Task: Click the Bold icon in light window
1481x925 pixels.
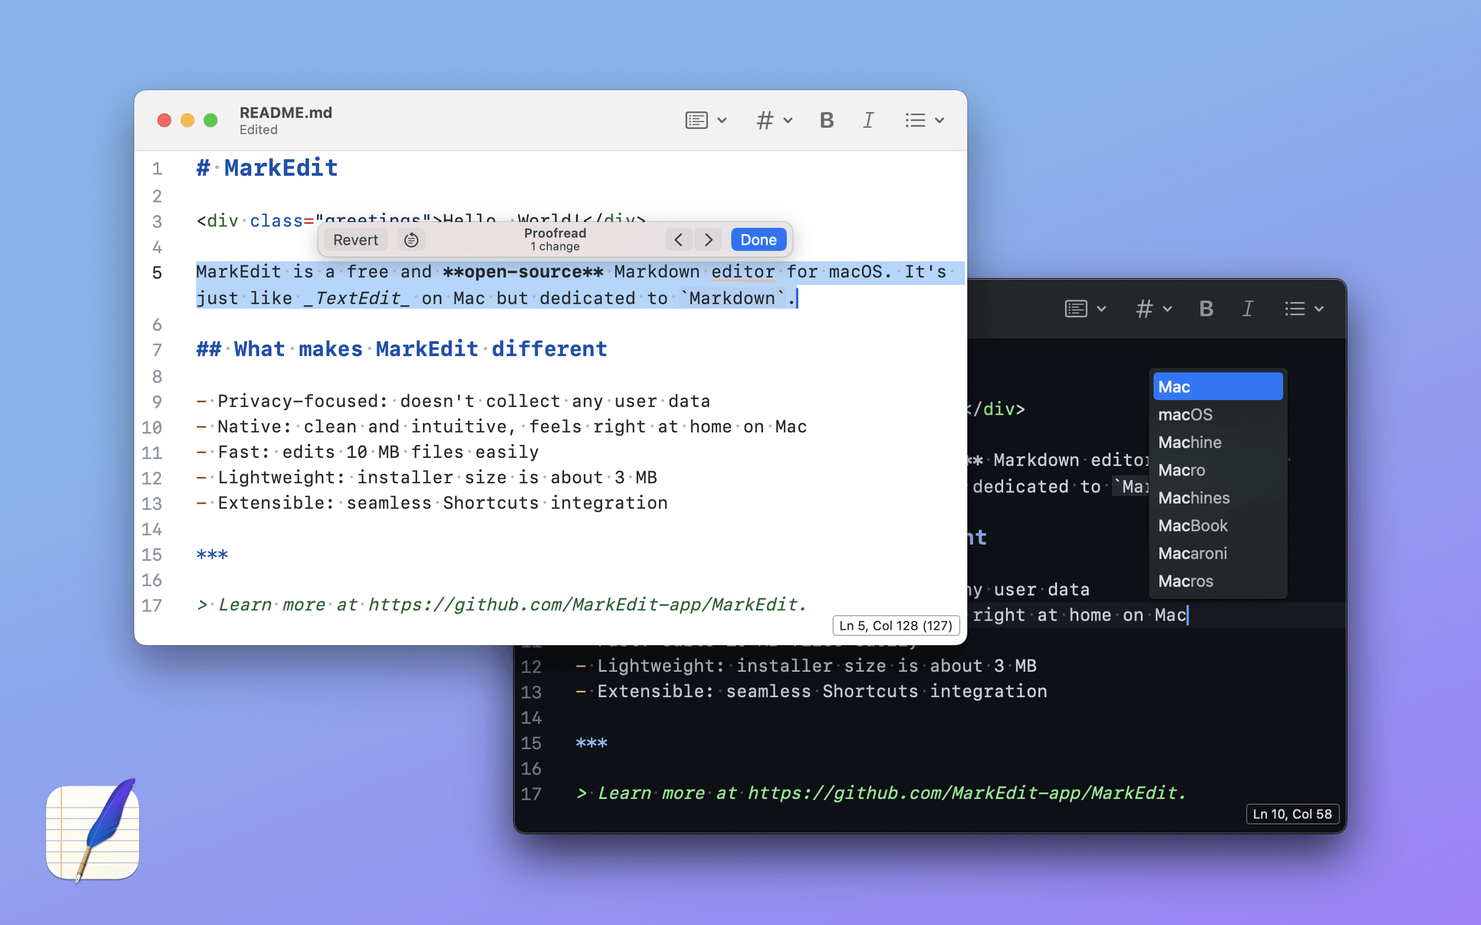Action: (x=827, y=120)
